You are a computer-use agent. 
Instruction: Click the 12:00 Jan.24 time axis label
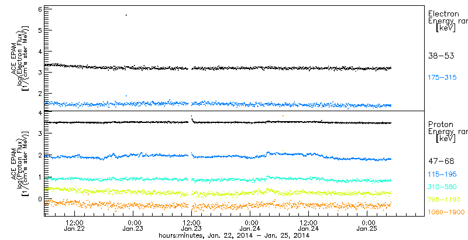(309, 226)
